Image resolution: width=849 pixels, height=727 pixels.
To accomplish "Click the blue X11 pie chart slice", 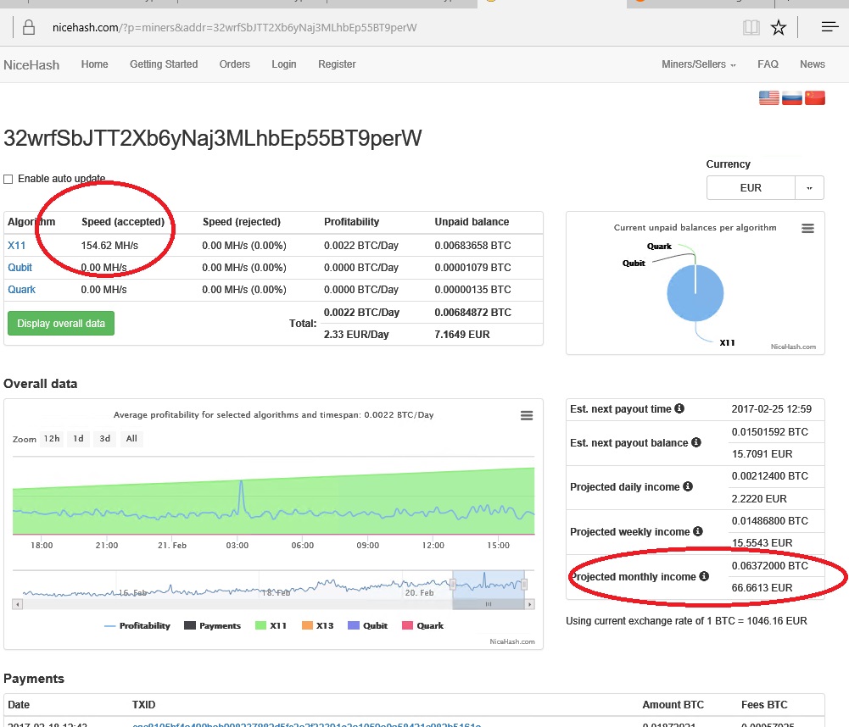I will pos(695,293).
